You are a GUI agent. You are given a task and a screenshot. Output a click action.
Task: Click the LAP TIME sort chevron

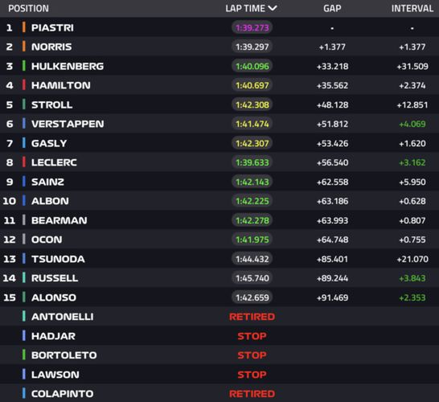[x=272, y=8]
